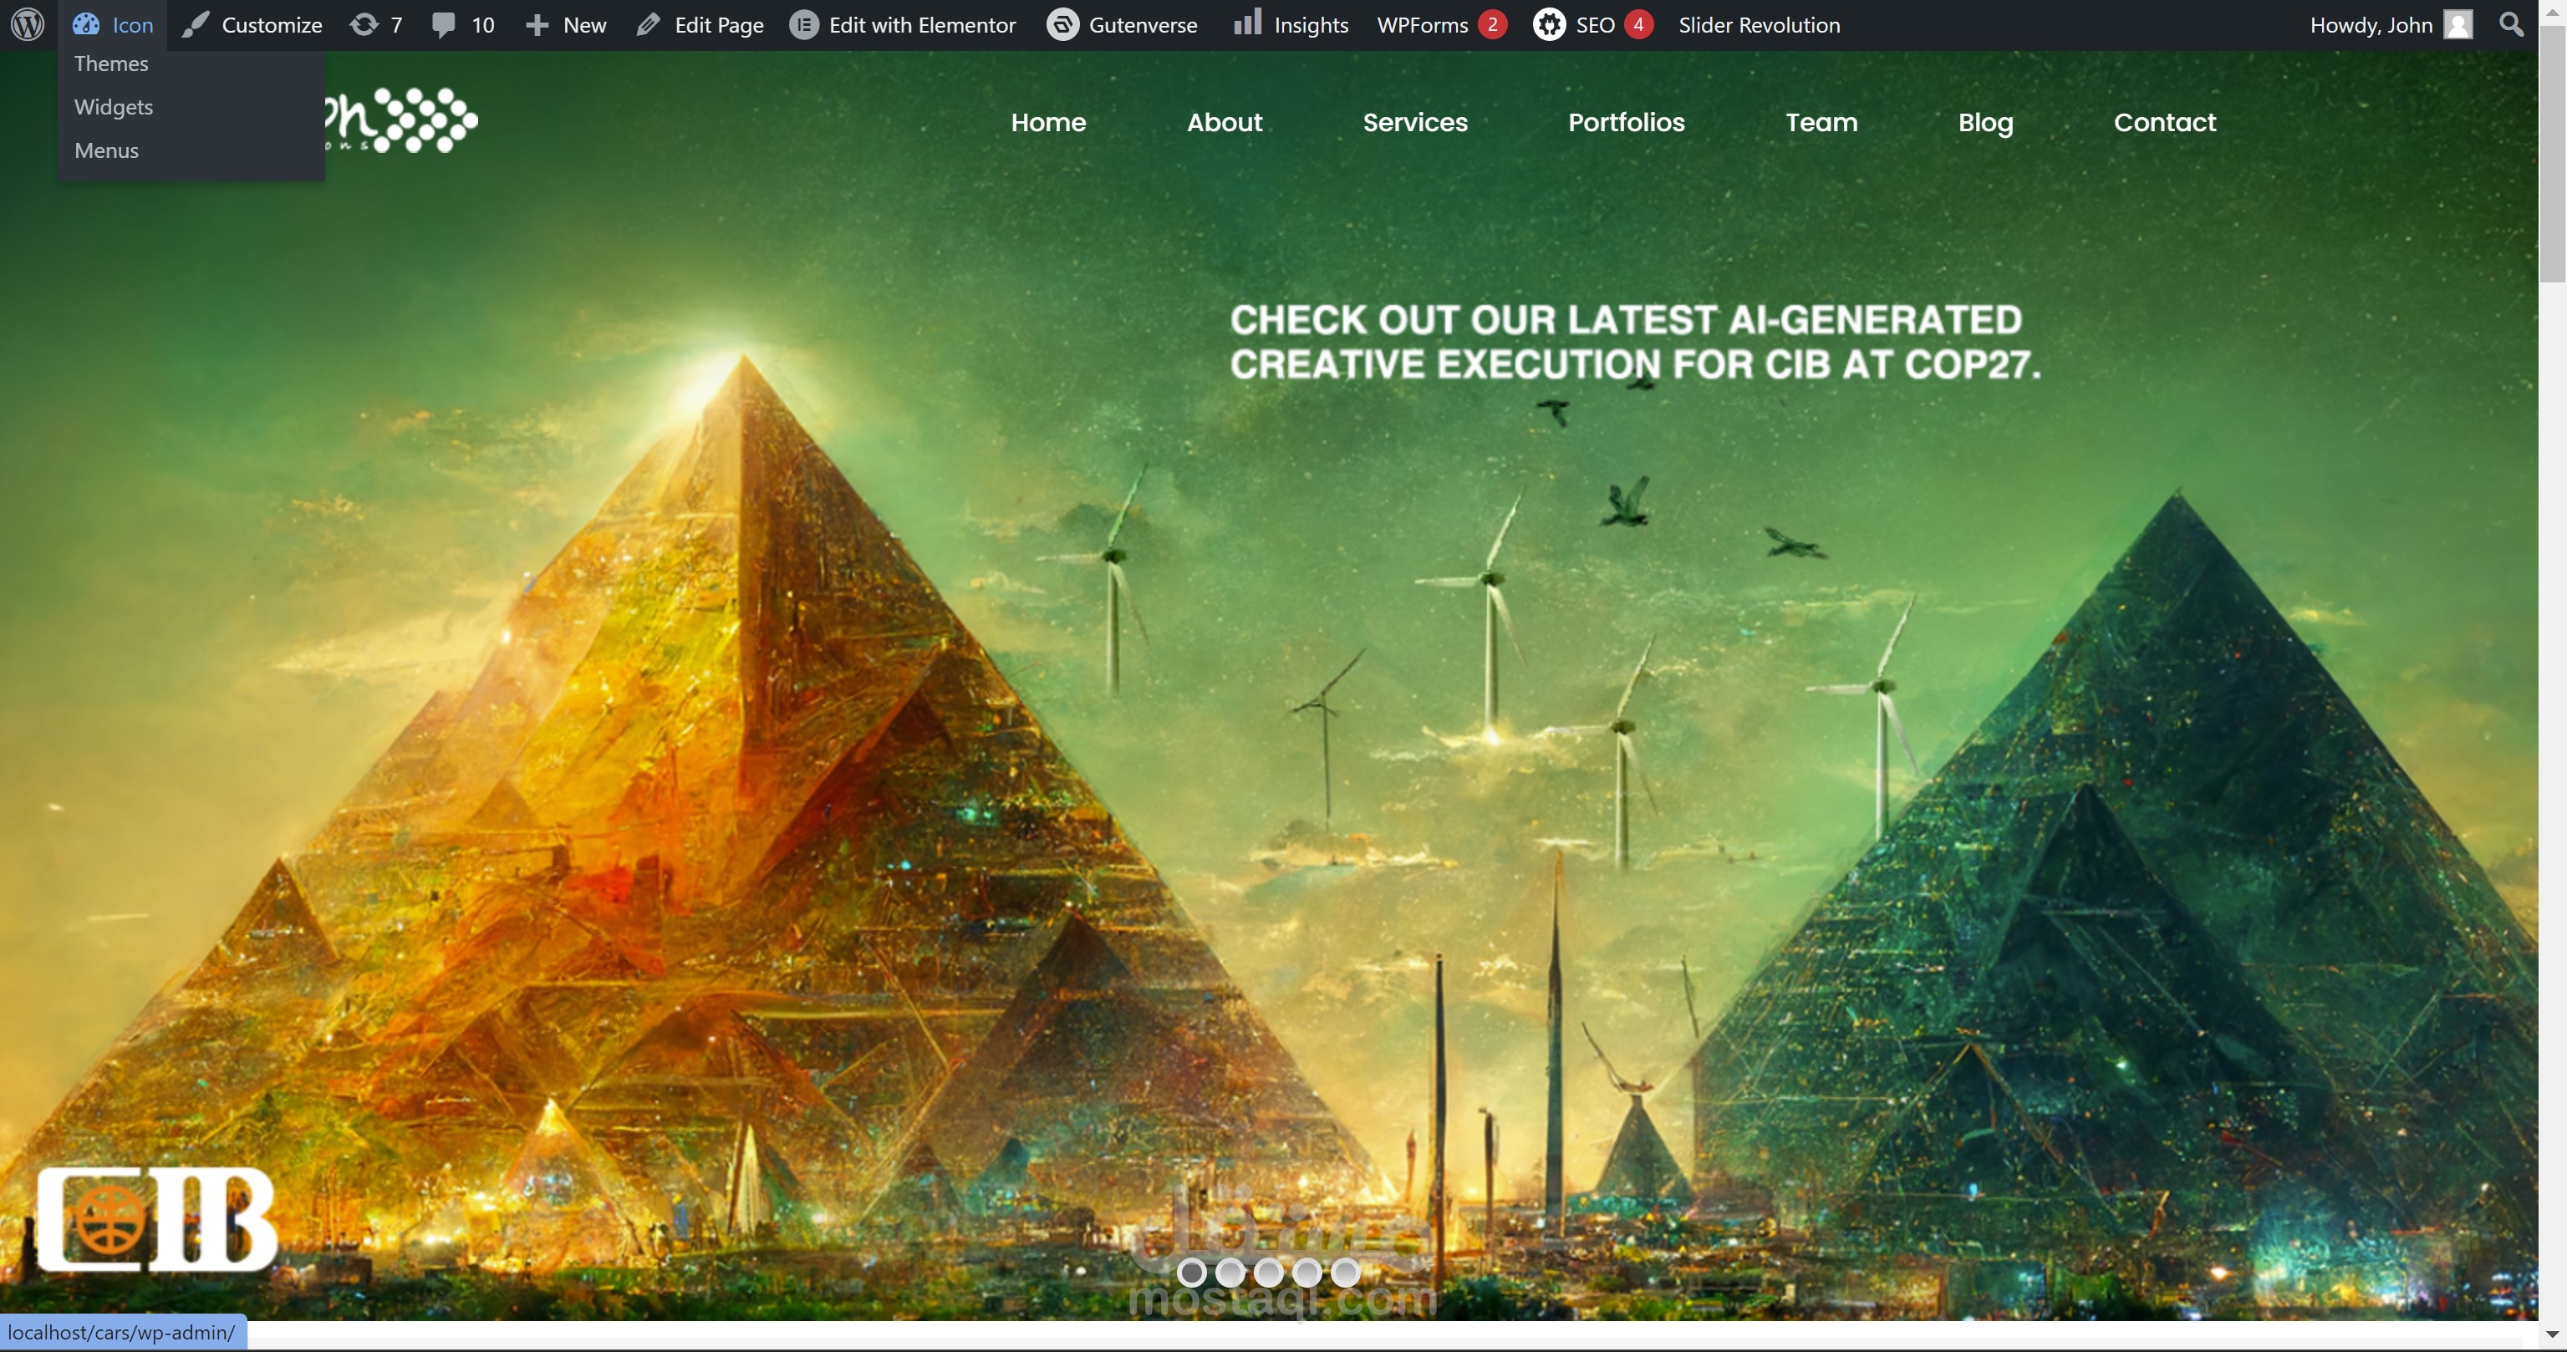Open Customize with the paintbrush icon

pyautogui.click(x=252, y=25)
